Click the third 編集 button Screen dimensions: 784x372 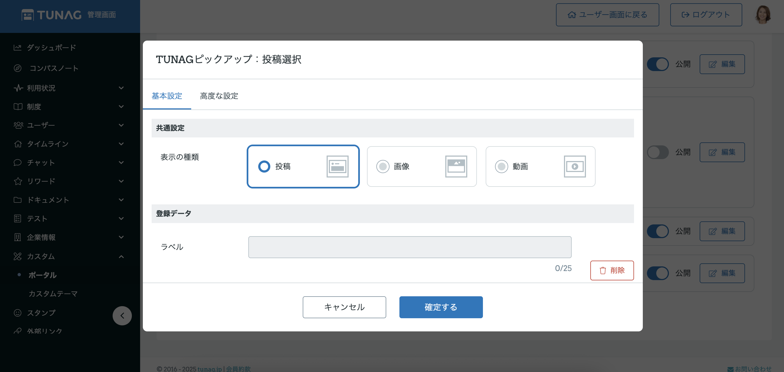coord(722,231)
